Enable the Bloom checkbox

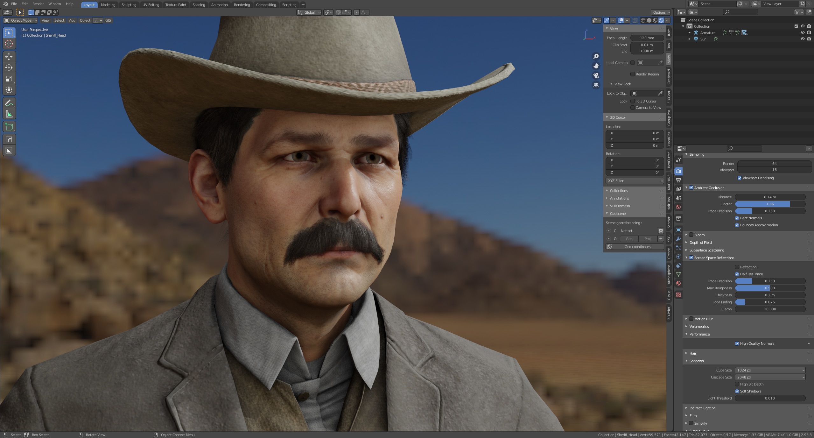pyautogui.click(x=691, y=235)
